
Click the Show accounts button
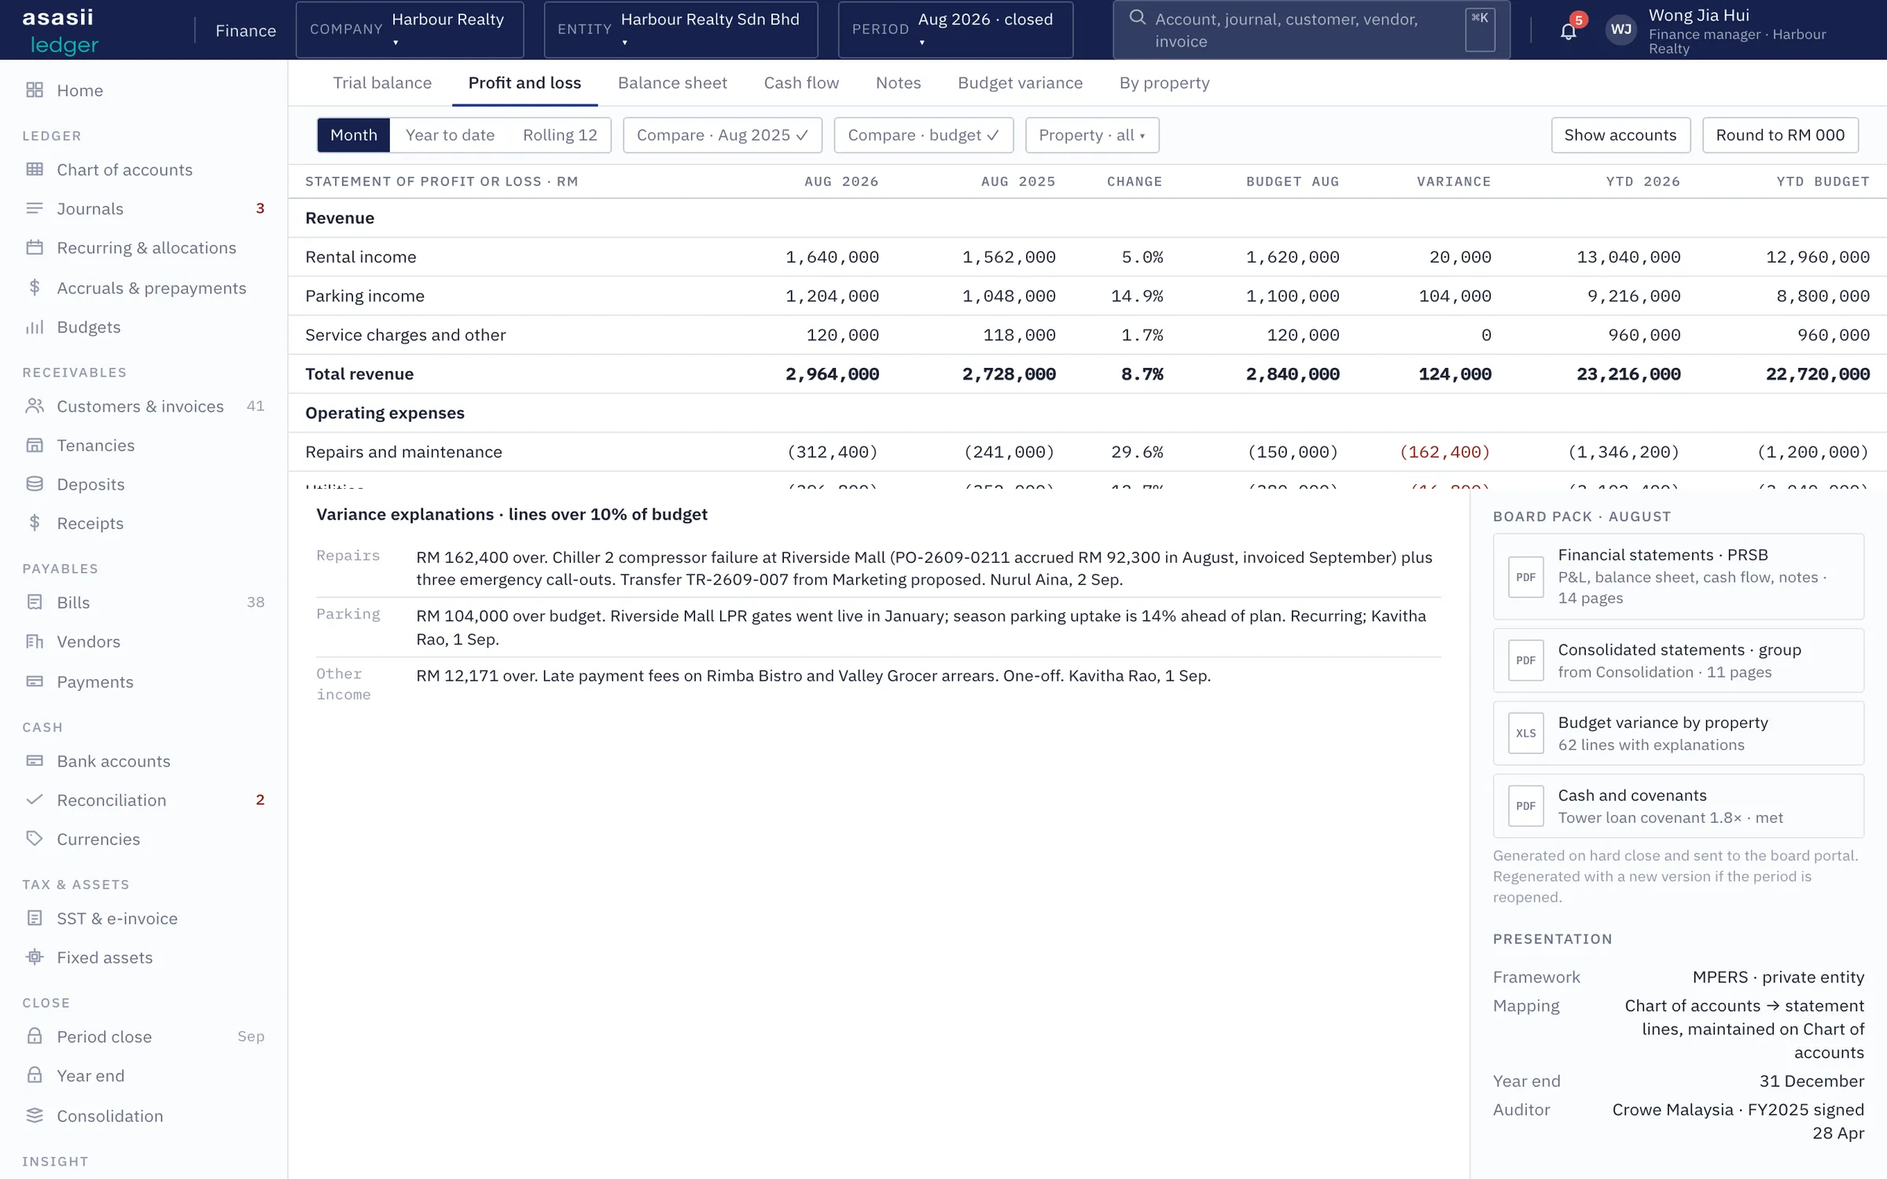coord(1620,135)
